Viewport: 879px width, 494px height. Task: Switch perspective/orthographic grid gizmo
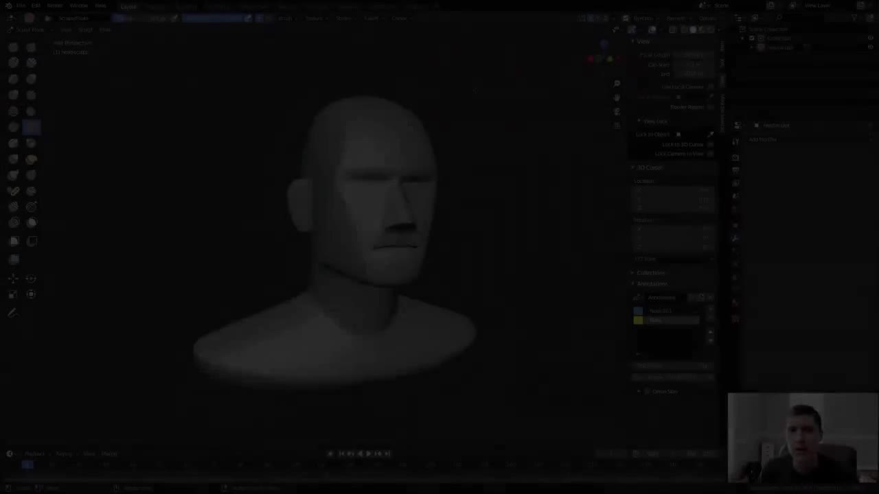point(617,126)
